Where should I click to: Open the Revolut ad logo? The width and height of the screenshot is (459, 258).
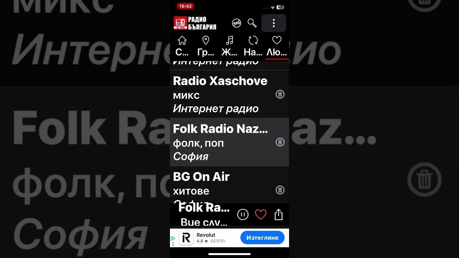[186, 238]
